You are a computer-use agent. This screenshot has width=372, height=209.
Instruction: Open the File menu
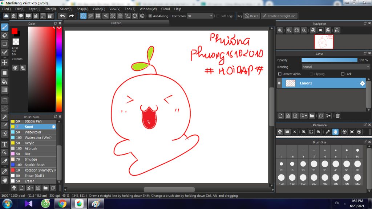7,9
